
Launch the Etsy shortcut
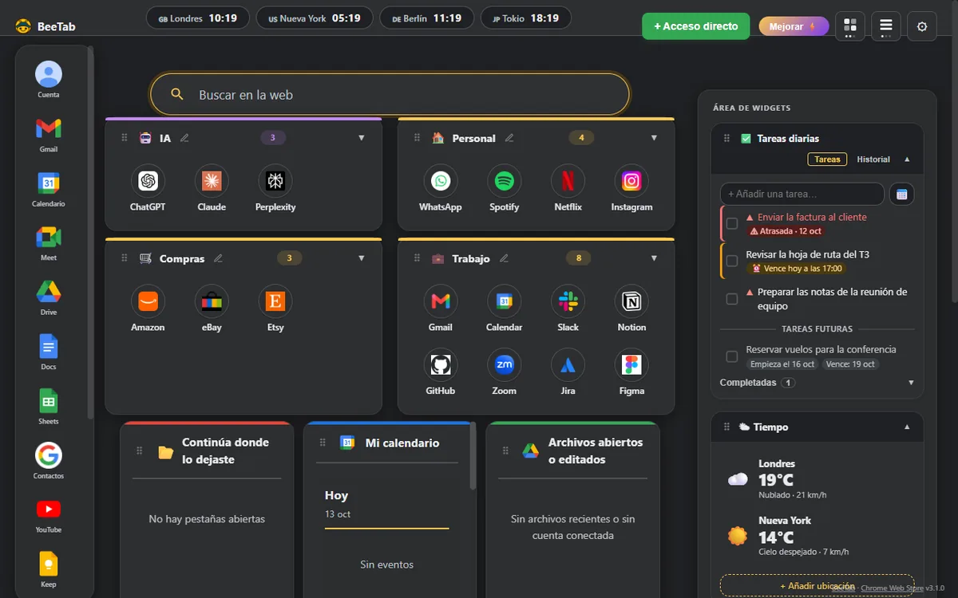tap(275, 301)
